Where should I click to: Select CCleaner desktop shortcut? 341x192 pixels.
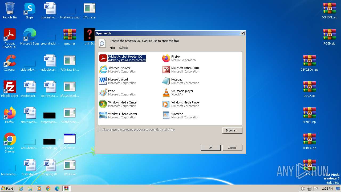[x=10, y=63]
